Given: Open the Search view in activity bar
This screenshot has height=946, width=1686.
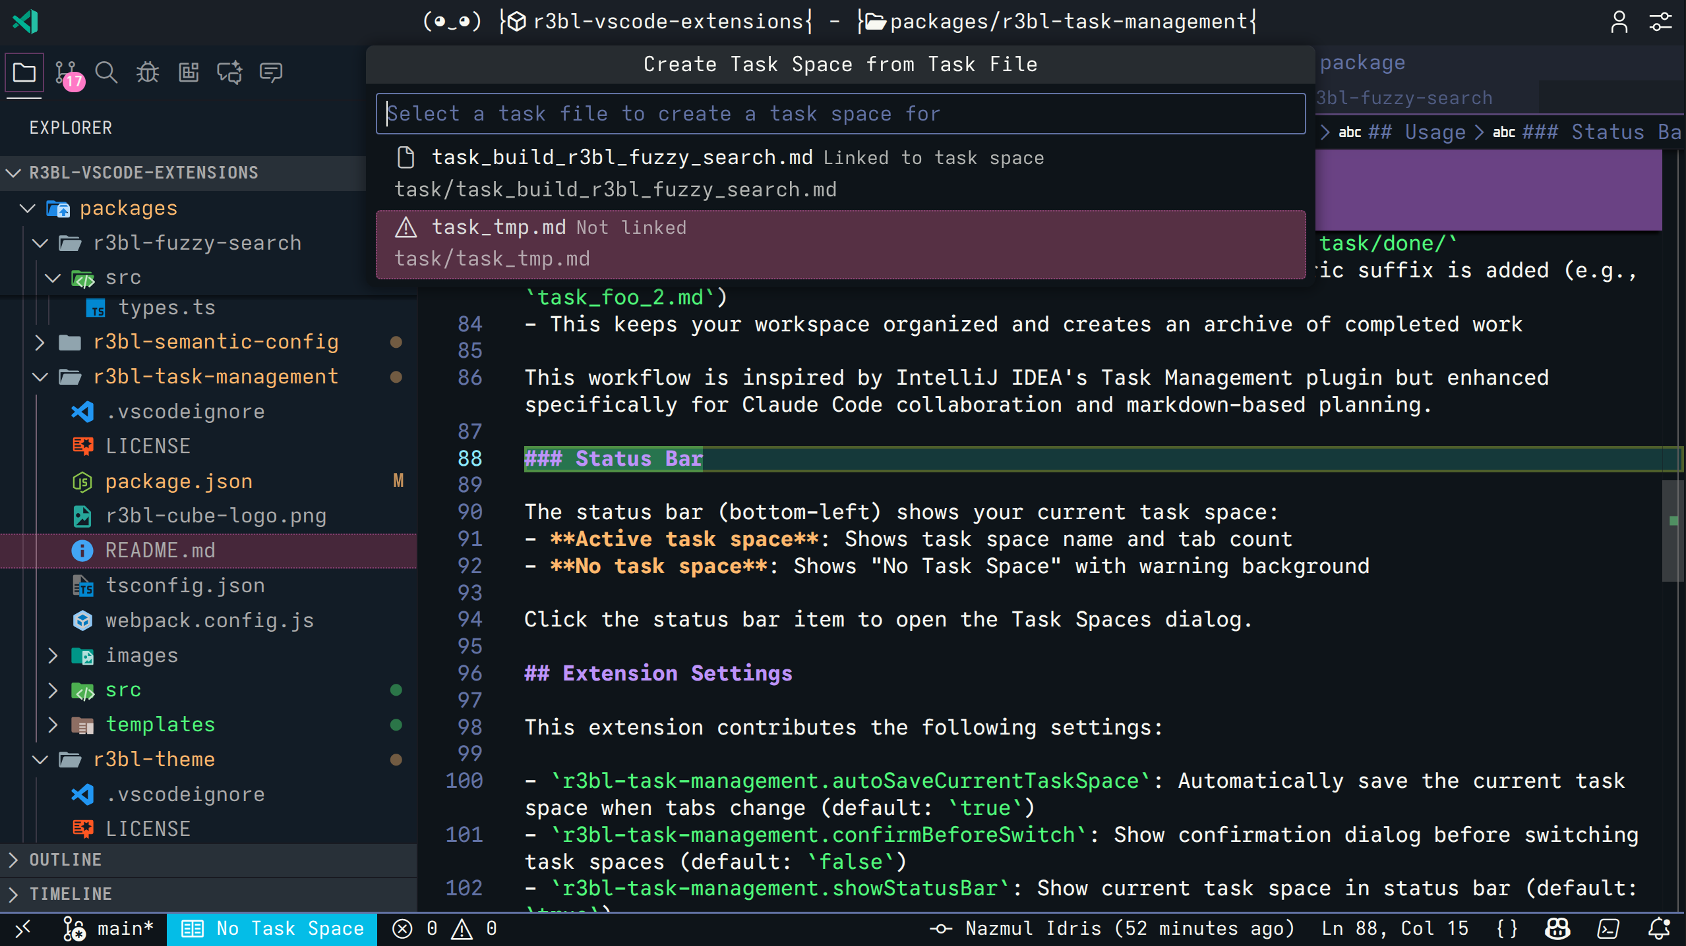Looking at the screenshot, I should click(106, 72).
